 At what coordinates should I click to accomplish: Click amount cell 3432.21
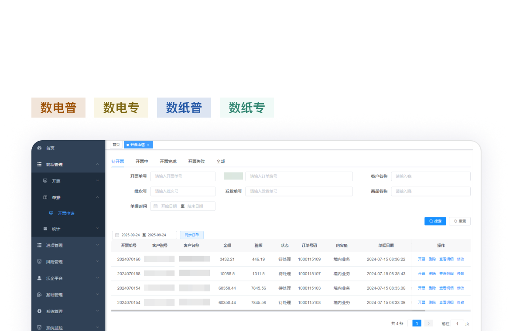227,259
